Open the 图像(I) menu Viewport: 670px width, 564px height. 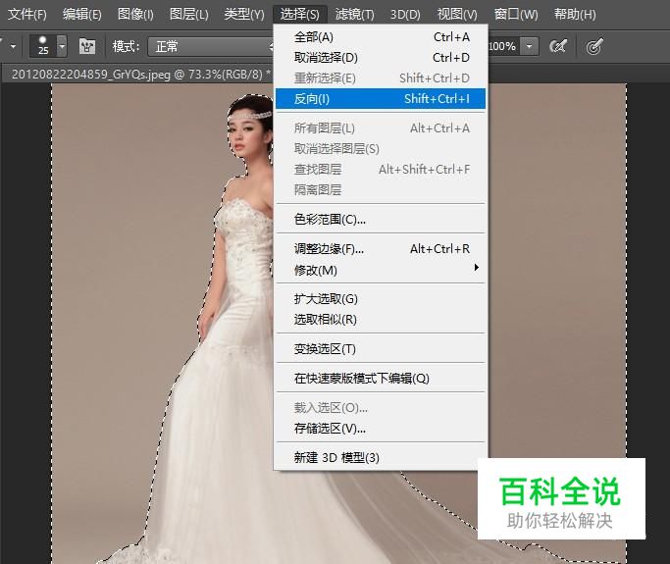135,14
